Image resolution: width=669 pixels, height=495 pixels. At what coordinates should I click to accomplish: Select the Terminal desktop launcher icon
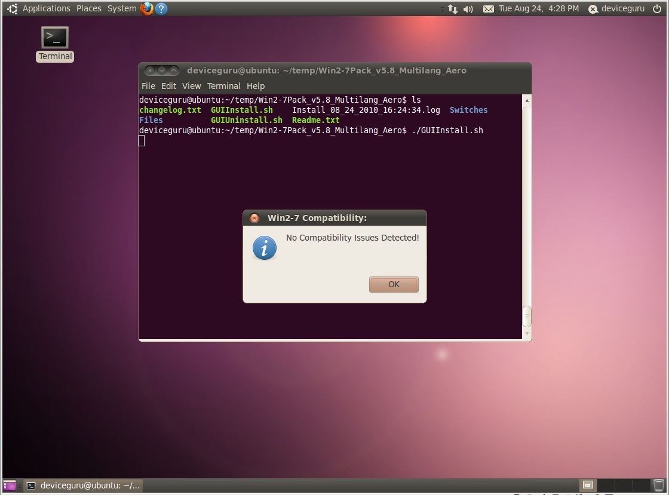(54, 44)
